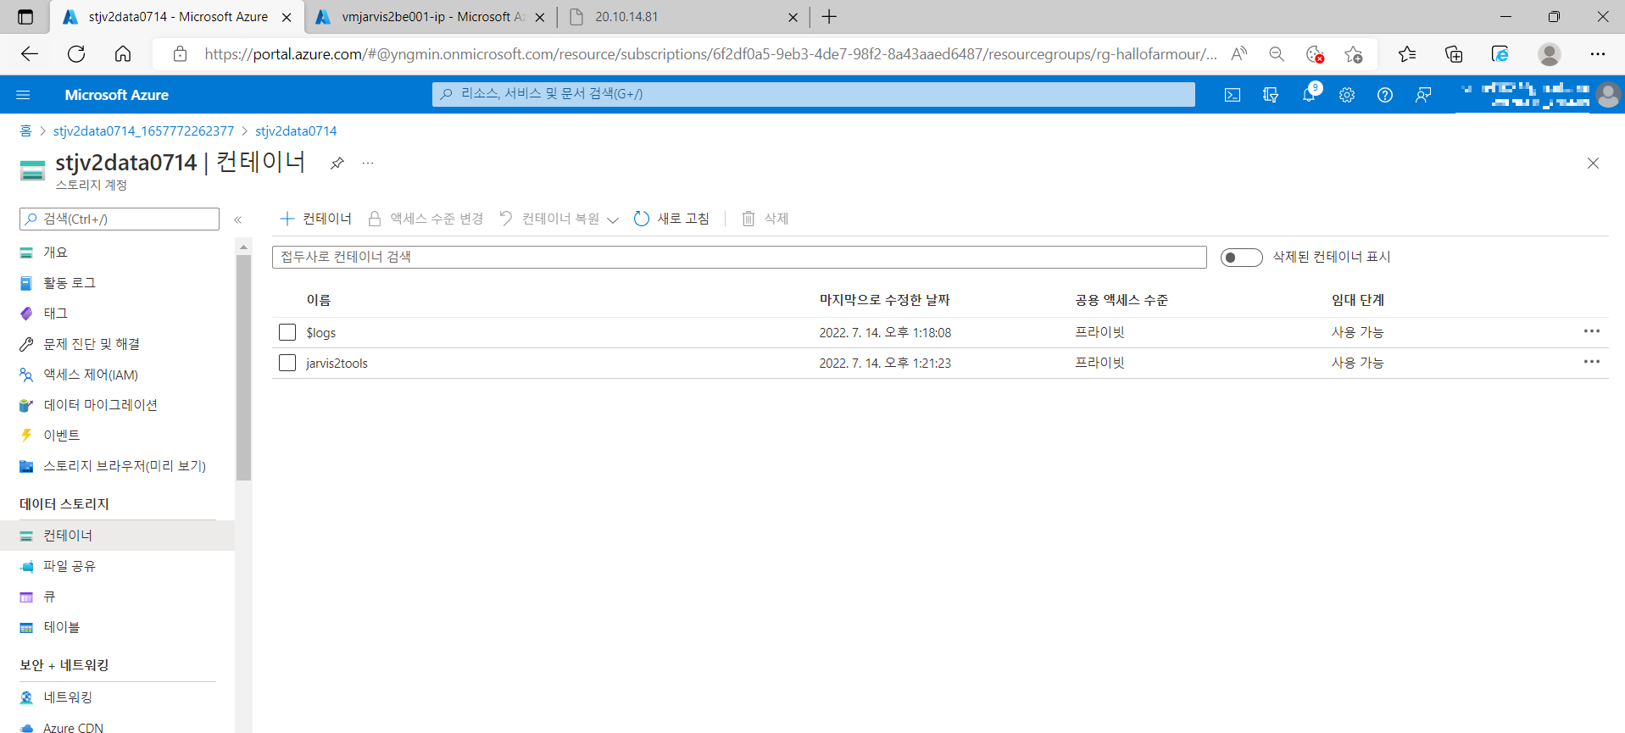
Task: Open the feedback icon in top bar
Action: click(x=1423, y=95)
